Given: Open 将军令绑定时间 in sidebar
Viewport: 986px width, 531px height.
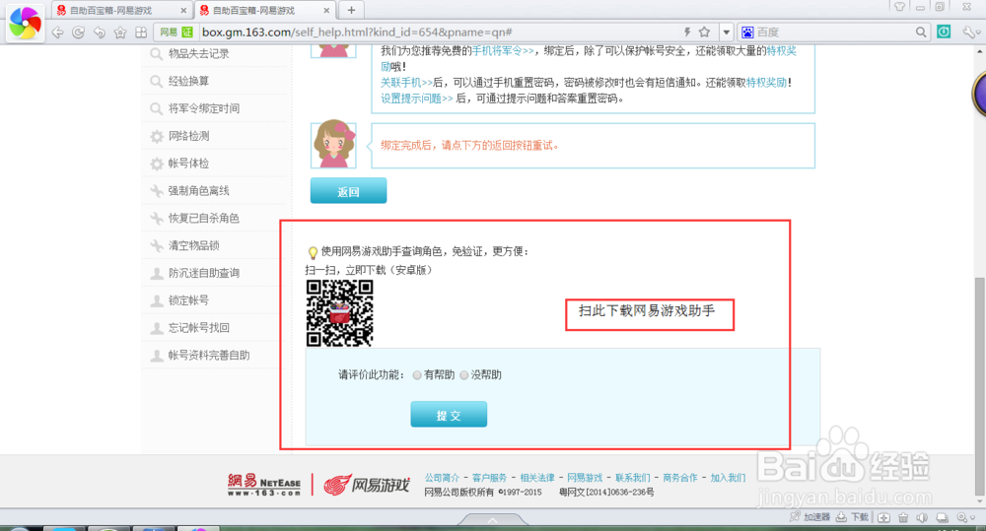Looking at the screenshot, I should point(204,108).
